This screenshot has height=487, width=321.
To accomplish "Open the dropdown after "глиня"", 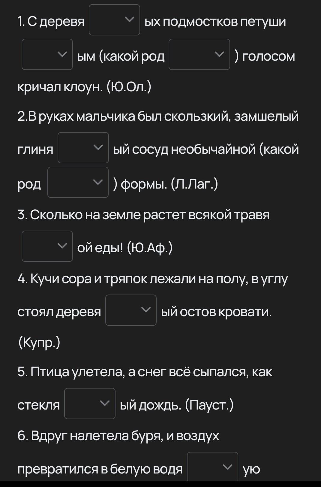I will pos(83,148).
